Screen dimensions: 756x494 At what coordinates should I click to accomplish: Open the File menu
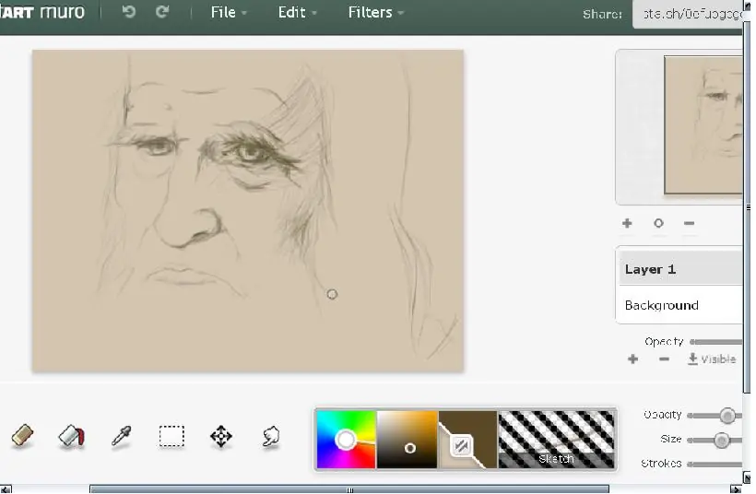tap(229, 12)
